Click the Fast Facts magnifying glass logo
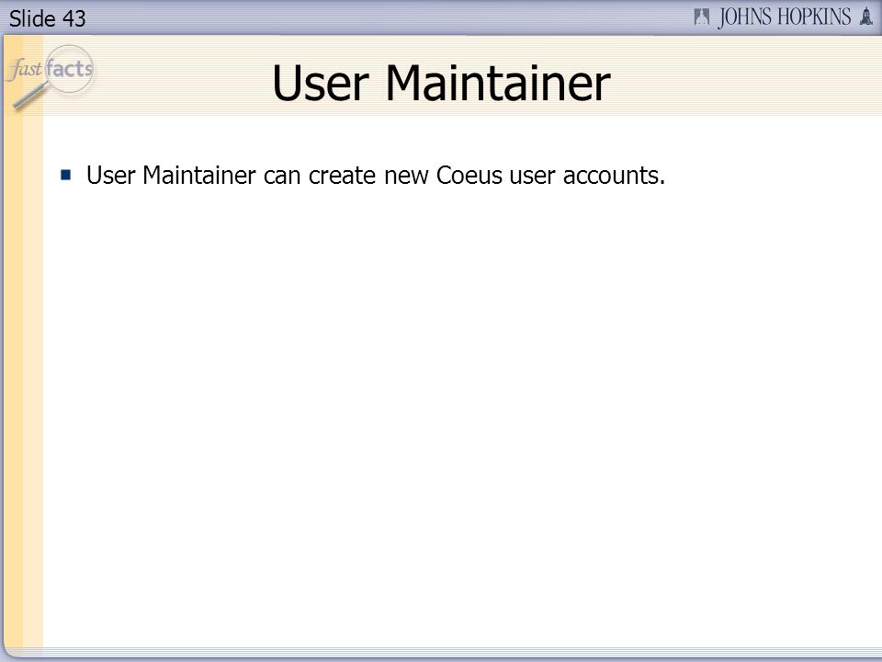The height and width of the screenshot is (662, 882). (x=51, y=76)
